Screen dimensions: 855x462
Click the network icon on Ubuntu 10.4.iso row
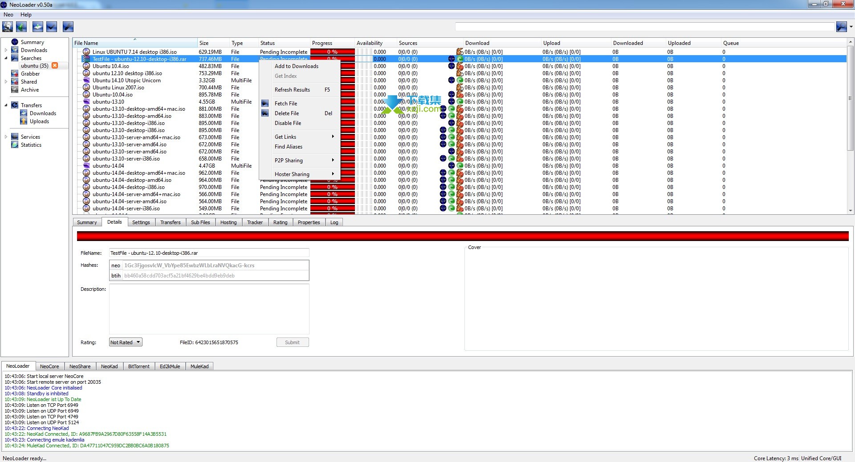452,66
